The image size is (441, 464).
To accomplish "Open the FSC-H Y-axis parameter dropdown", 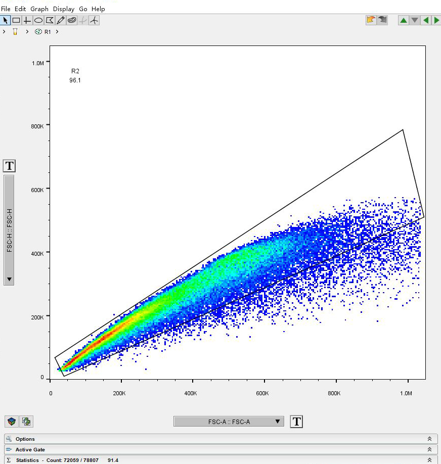I will (9, 230).
